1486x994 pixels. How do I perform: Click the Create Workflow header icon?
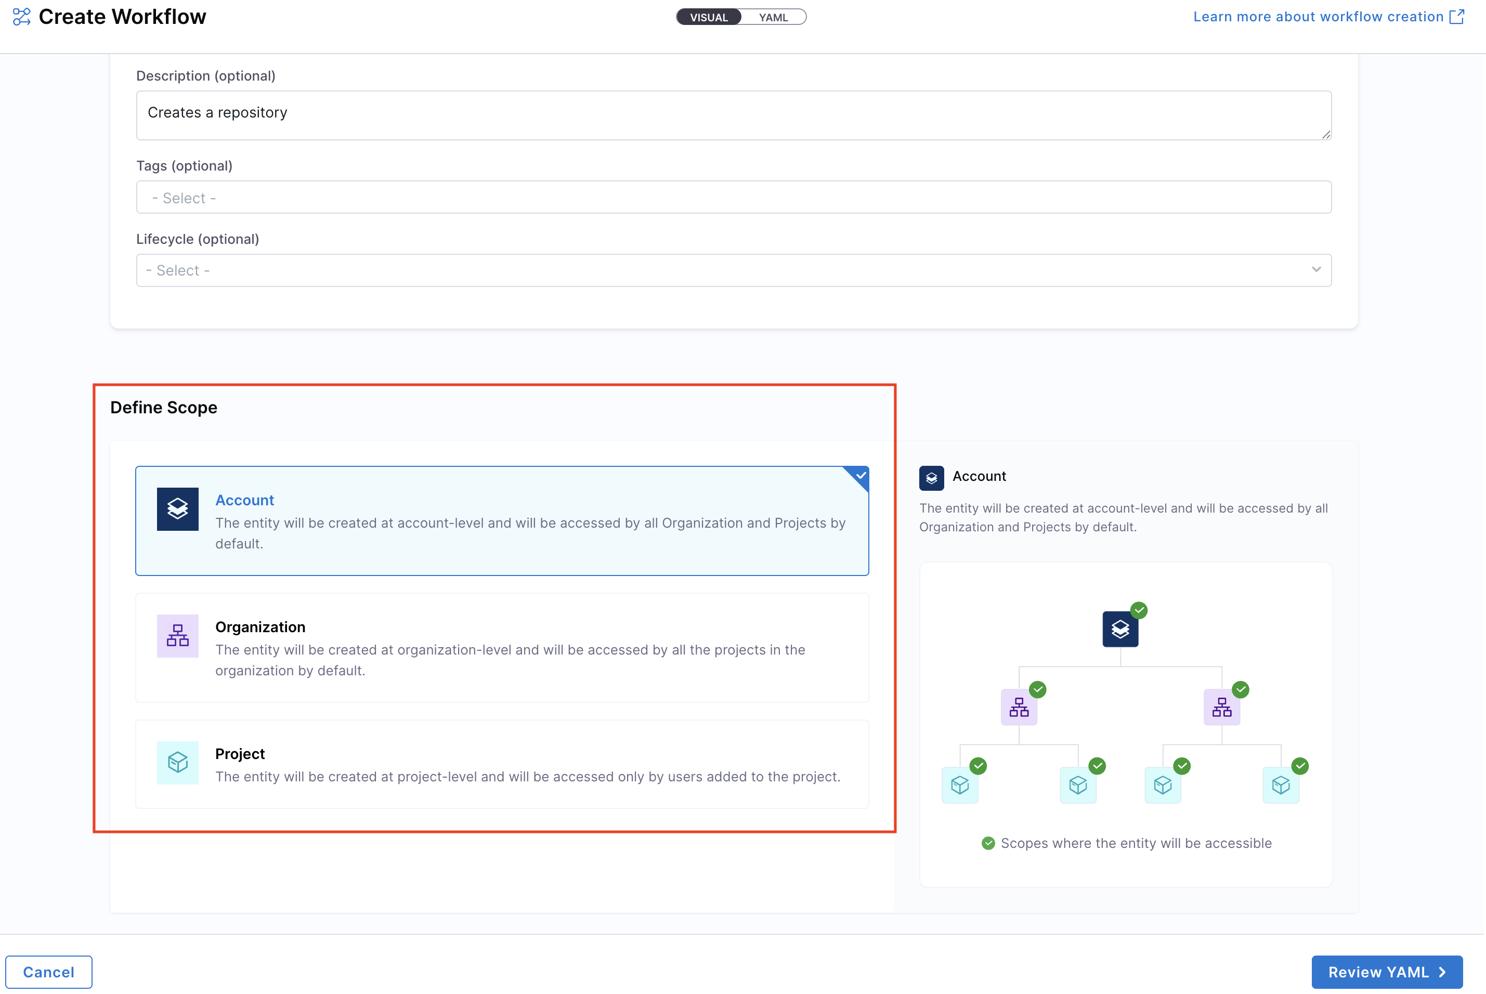[x=21, y=17]
